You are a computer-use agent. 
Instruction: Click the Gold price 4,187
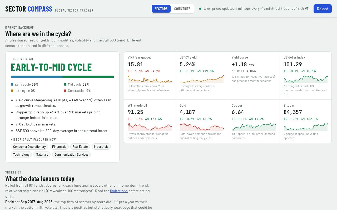click(x=187, y=112)
